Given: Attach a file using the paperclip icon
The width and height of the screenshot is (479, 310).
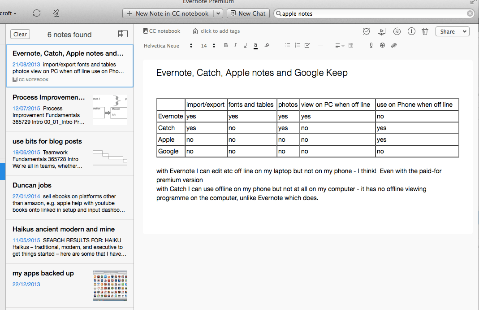Looking at the screenshot, I should [394, 45].
